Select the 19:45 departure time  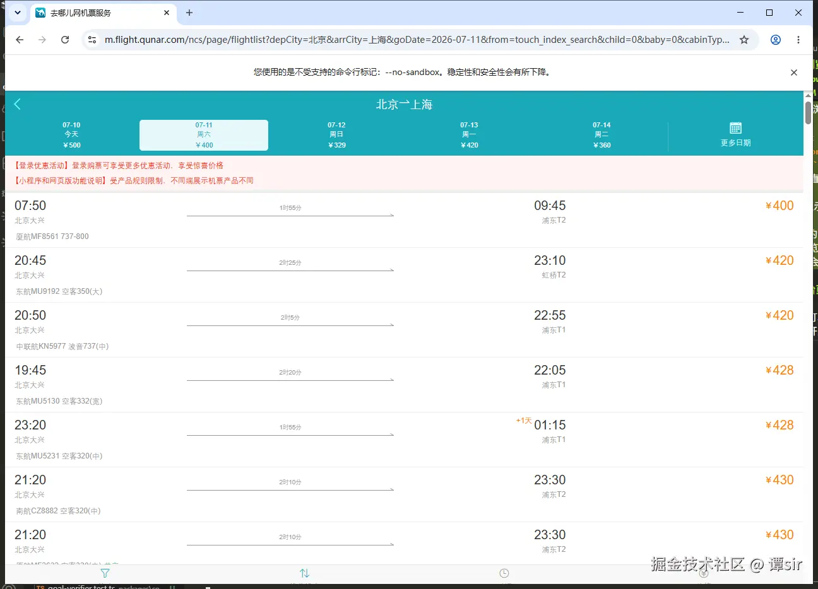[x=30, y=370]
